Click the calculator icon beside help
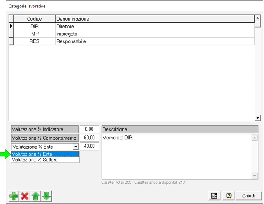The image size is (264, 204). coord(214,196)
